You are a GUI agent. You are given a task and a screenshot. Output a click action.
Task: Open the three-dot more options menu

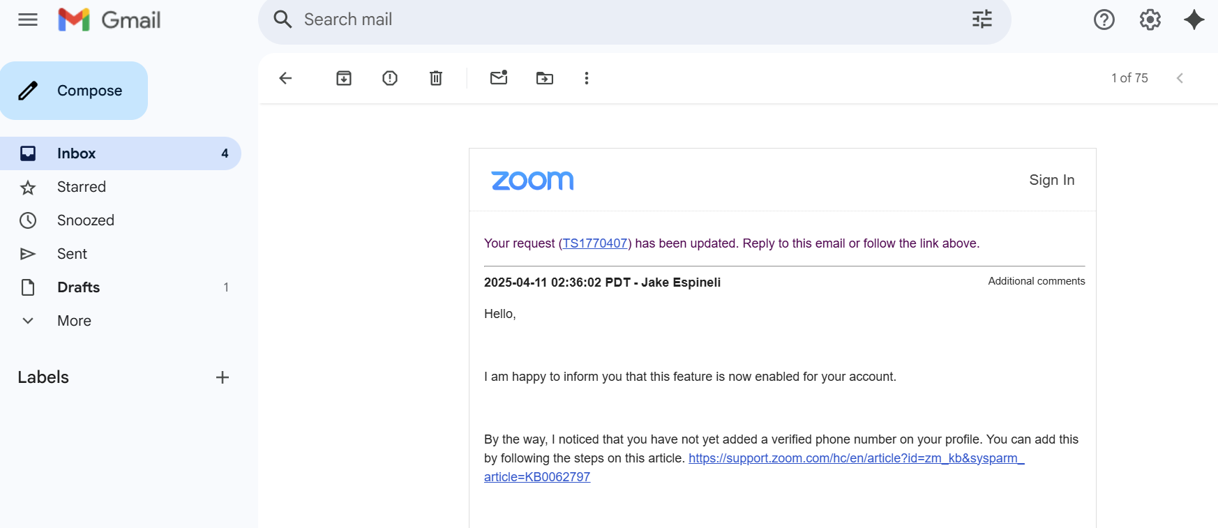[x=587, y=78]
